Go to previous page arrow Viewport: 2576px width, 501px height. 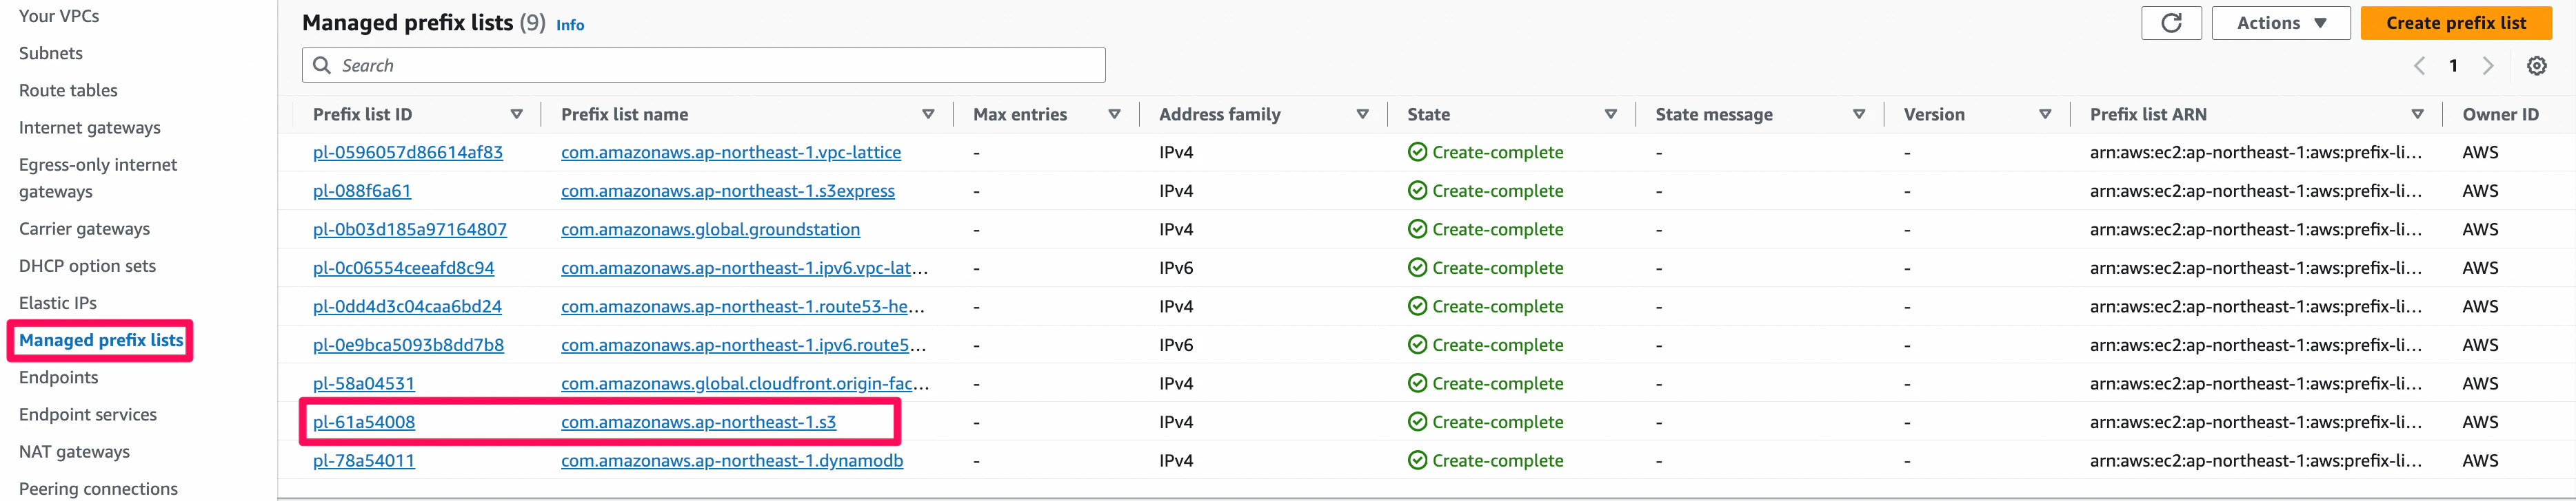(x=2419, y=66)
